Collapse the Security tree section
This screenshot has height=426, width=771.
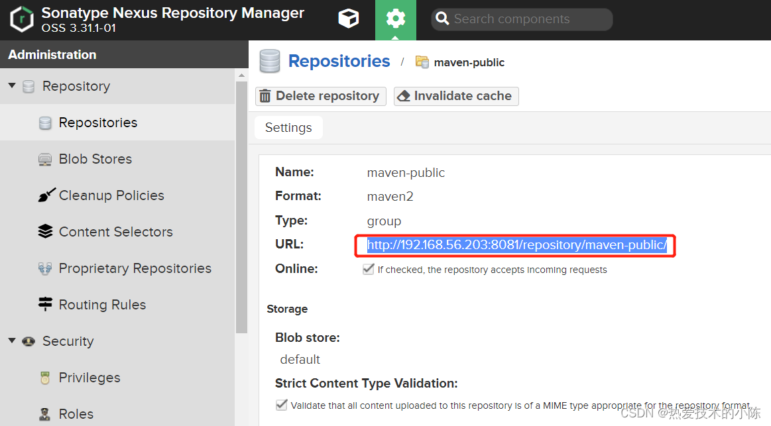[x=12, y=341]
